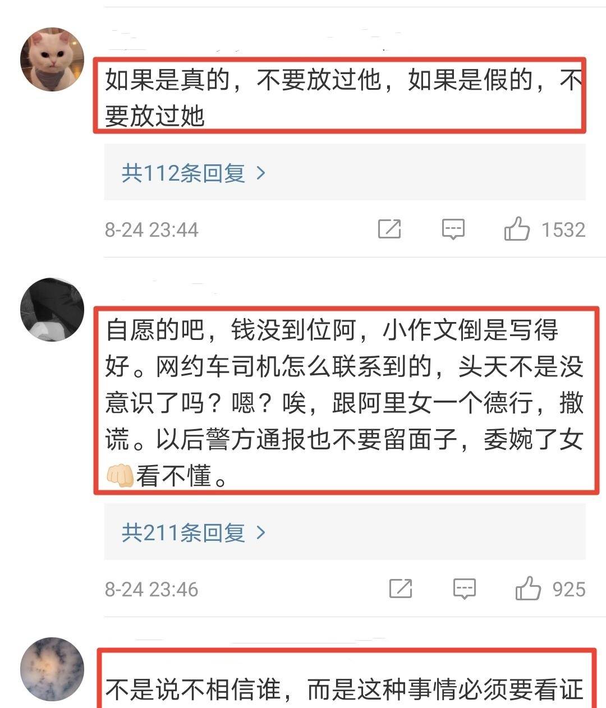The width and height of the screenshot is (606, 708).
Task: Open the second commenter's dark avatar
Action: click(x=52, y=309)
